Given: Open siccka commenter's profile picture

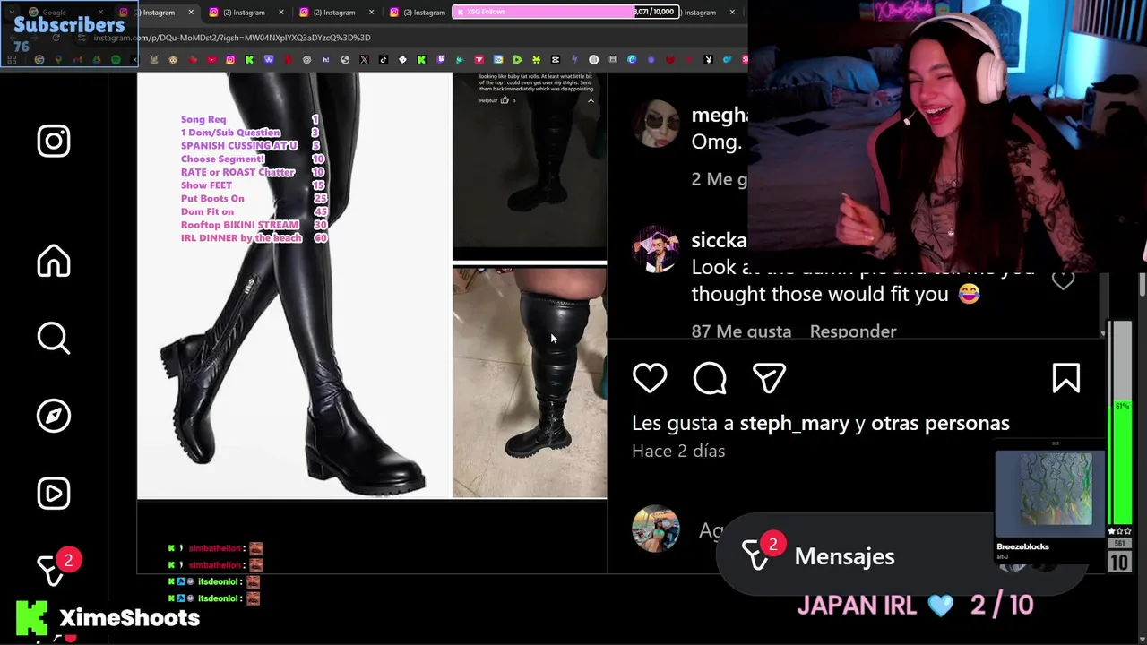Looking at the screenshot, I should (x=656, y=248).
